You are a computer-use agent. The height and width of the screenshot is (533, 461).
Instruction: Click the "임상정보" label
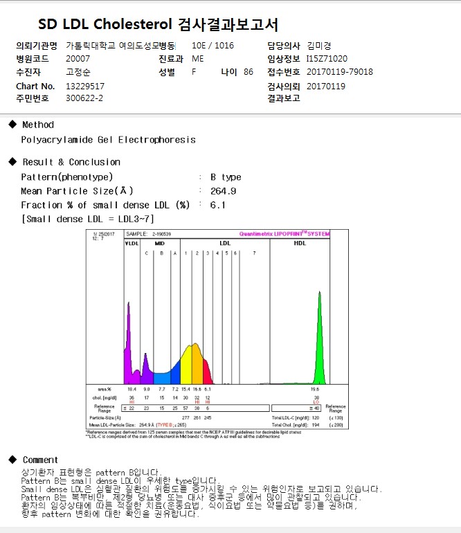coord(284,58)
